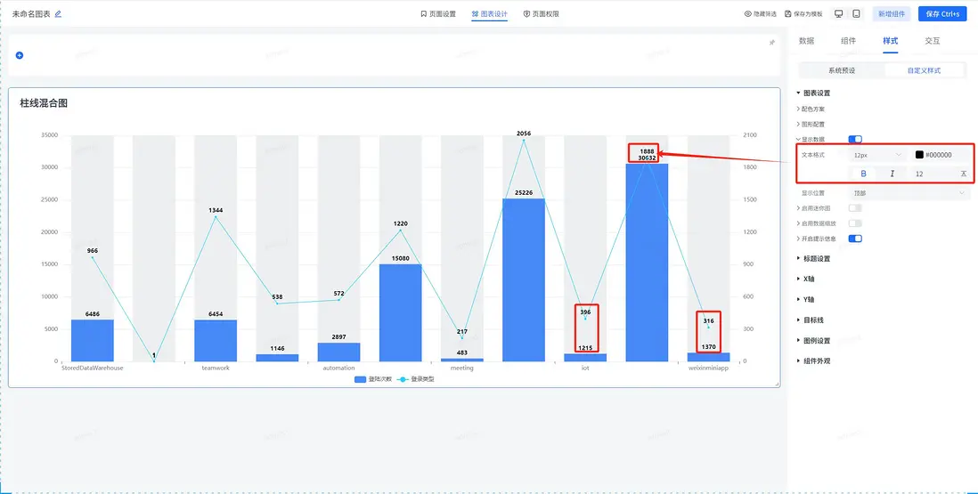Screen dimensions: 978x494
Task: Enable 启用数据缩放 switch
Action: [855, 223]
